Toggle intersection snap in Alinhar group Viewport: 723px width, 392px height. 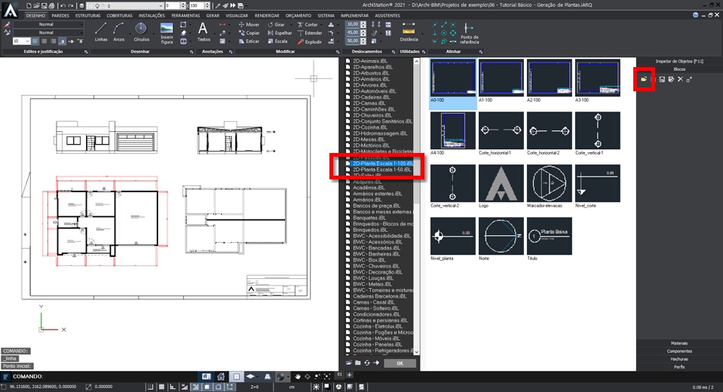coord(453,24)
